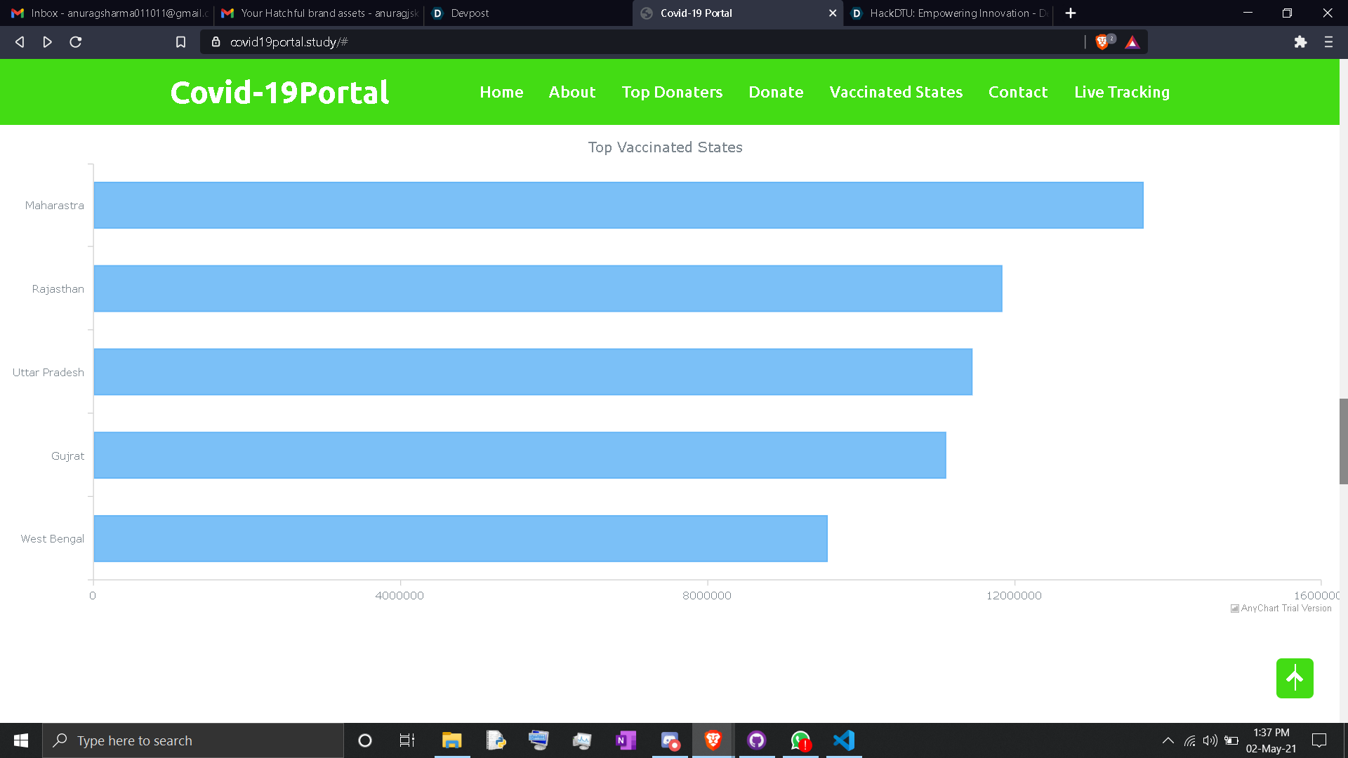Click the address bar URL field
Image resolution: width=1348 pixels, height=758 pixels.
pos(632,42)
